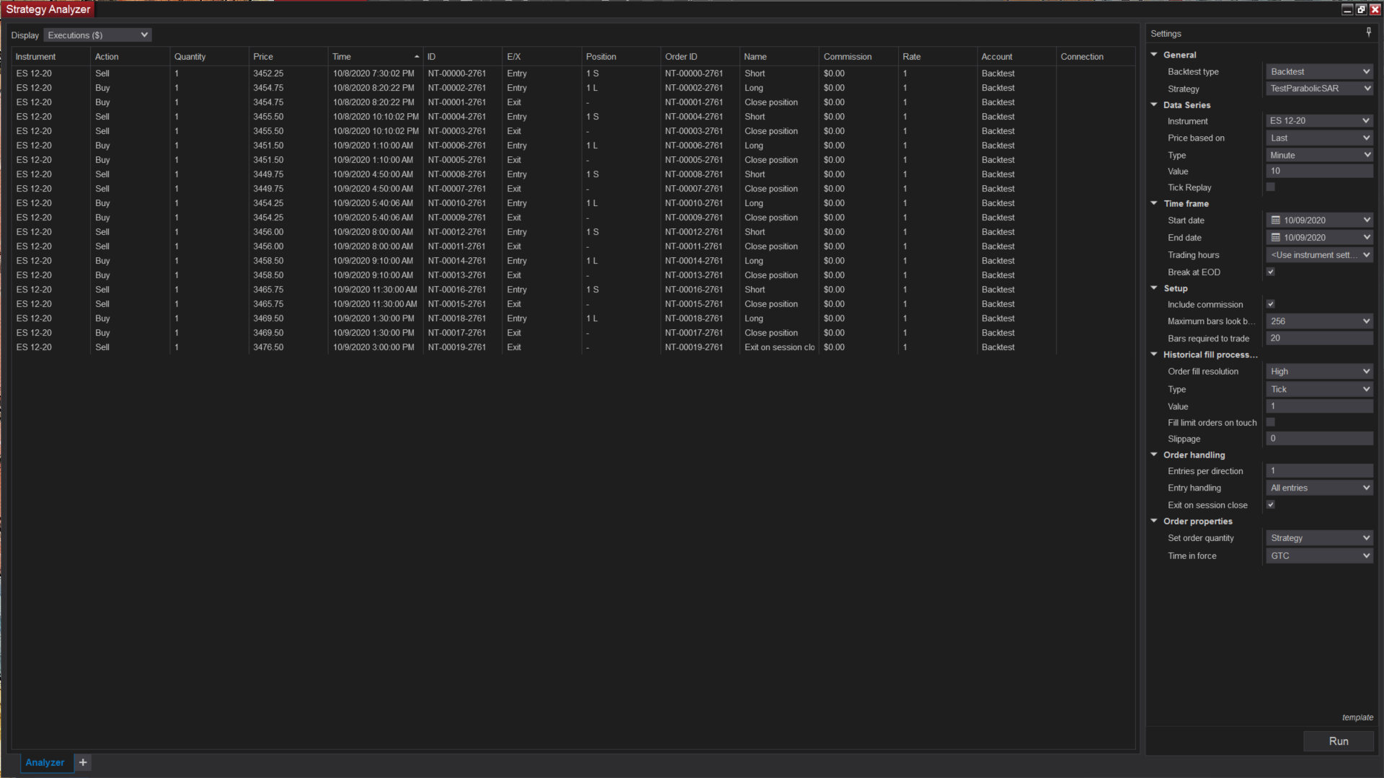The height and width of the screenshot is (778, 1384).
Task: Restore the Strategy Analyzer window
Action: pos(1361,9)
